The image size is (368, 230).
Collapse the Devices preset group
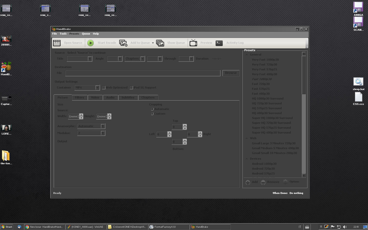(247, 159)
